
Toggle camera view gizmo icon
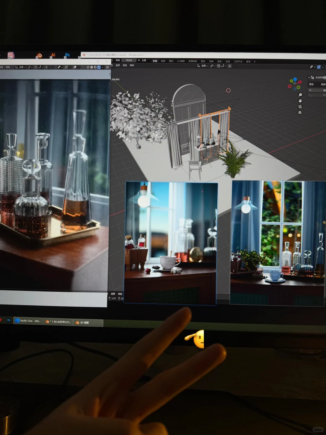300,107
